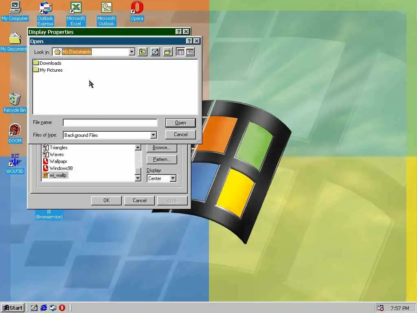The height and width of the screenshot is (313, 417).
Task: Click the File name input field
Action: [110, 123]
